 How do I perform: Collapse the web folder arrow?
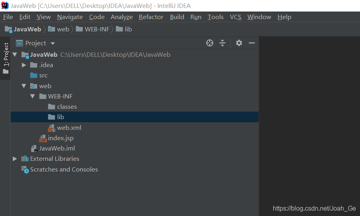point(24,86)
